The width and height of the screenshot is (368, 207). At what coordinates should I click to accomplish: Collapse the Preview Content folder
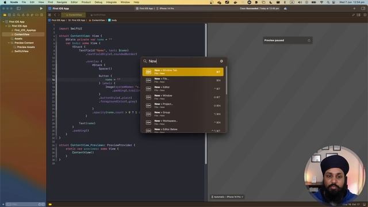9,43
